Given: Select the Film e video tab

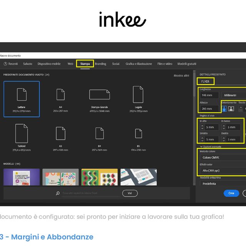Looking at the screenshot, I should (165, 64).
